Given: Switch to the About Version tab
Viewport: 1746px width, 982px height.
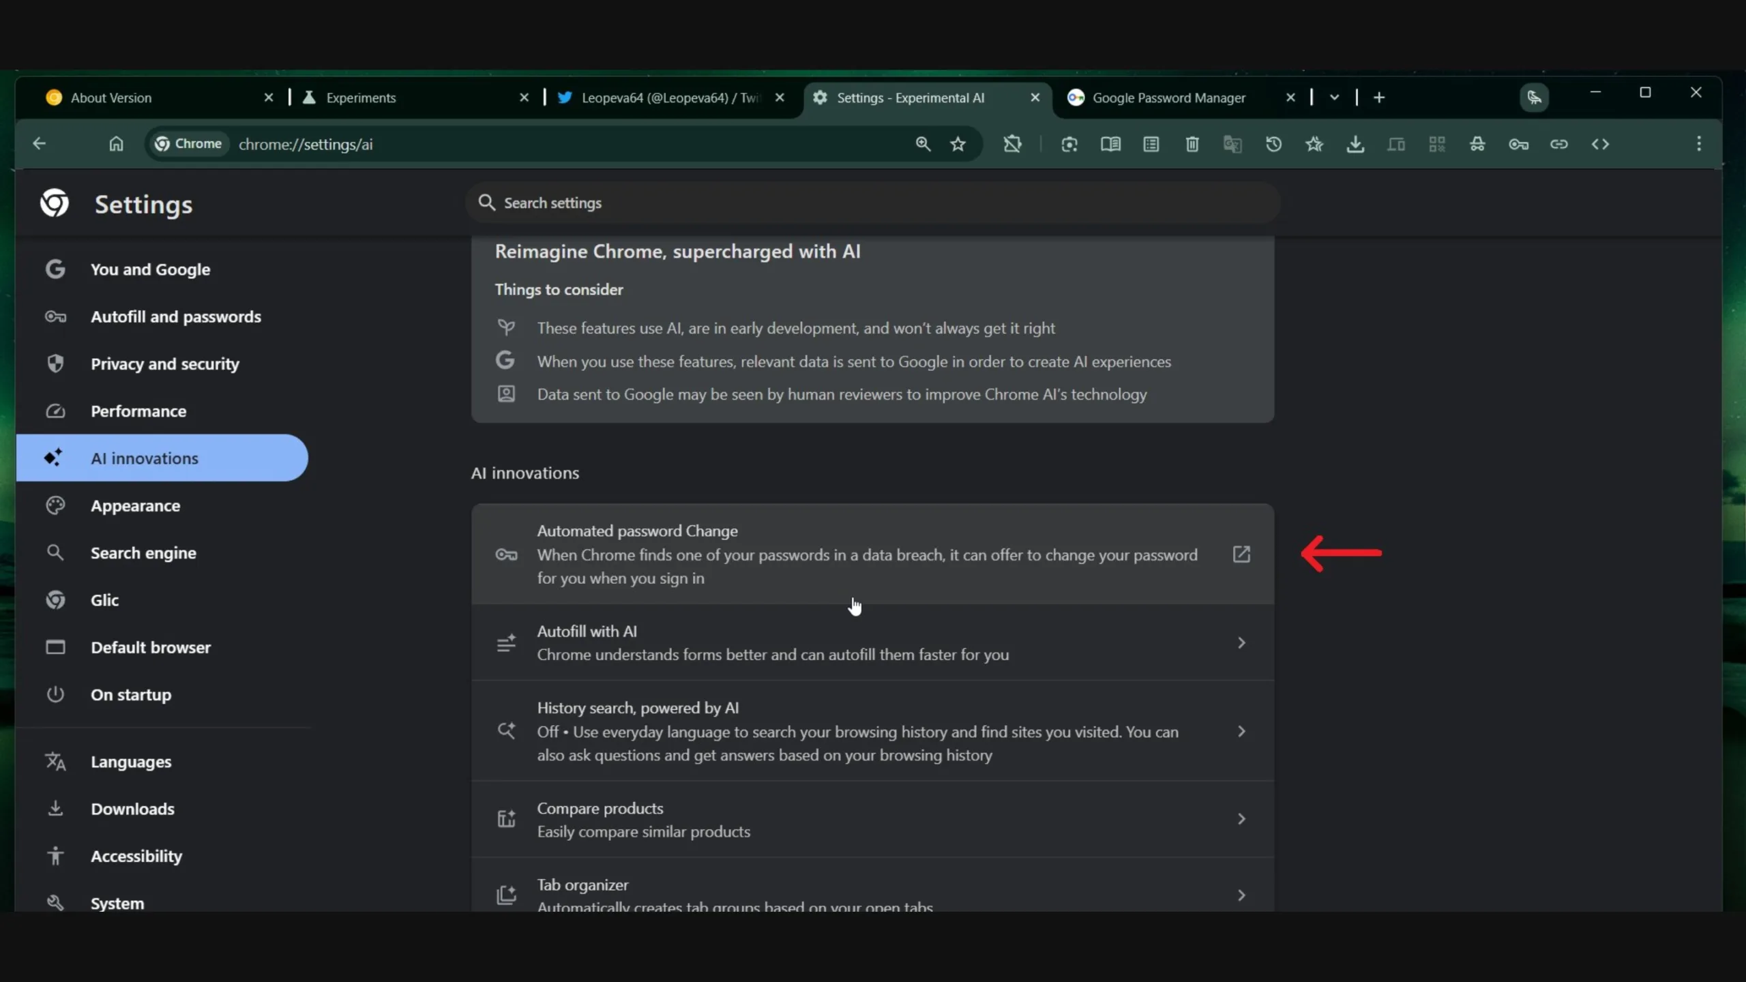Looking at the screenshot, I should click(x=159, y=98).
